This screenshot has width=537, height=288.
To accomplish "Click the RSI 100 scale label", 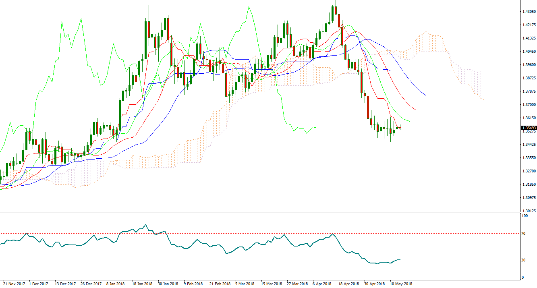I will 525,216.
